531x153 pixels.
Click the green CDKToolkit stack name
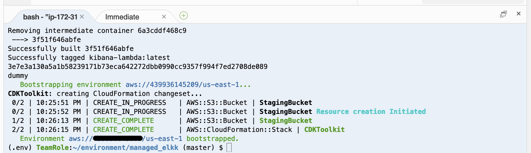pos(324,130)
